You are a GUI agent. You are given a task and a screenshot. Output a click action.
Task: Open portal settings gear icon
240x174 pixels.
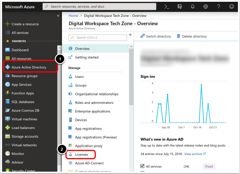pyautogui.click(x=206, y=6)
